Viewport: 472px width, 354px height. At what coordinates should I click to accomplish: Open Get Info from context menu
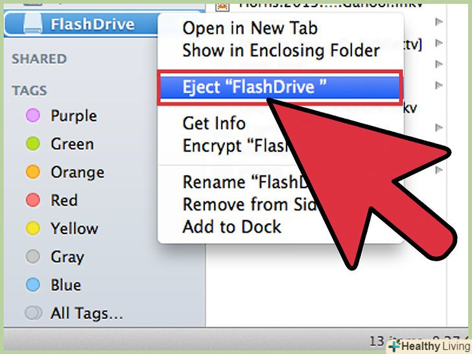[214, 123]
